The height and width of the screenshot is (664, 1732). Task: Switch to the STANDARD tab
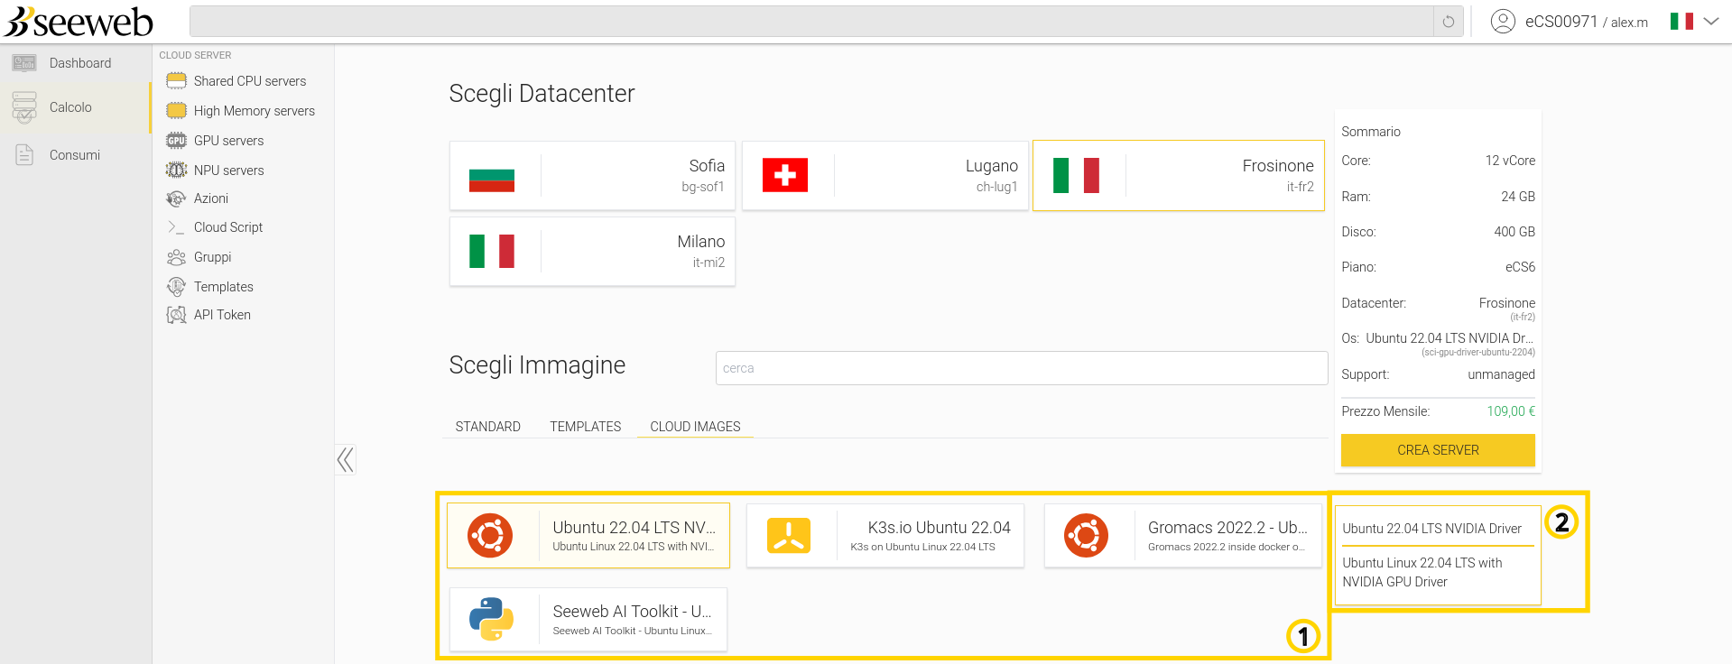point(488,427)
